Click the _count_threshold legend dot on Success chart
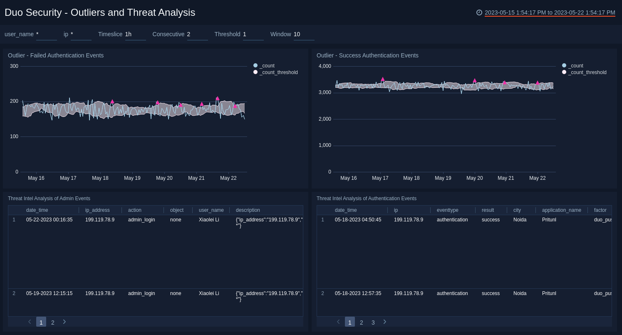622x335 pixels. point(564,72)
